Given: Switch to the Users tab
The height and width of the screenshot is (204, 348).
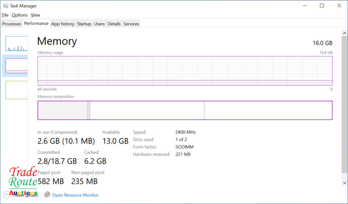Looking at the screenshot, I should coord(99,24).
